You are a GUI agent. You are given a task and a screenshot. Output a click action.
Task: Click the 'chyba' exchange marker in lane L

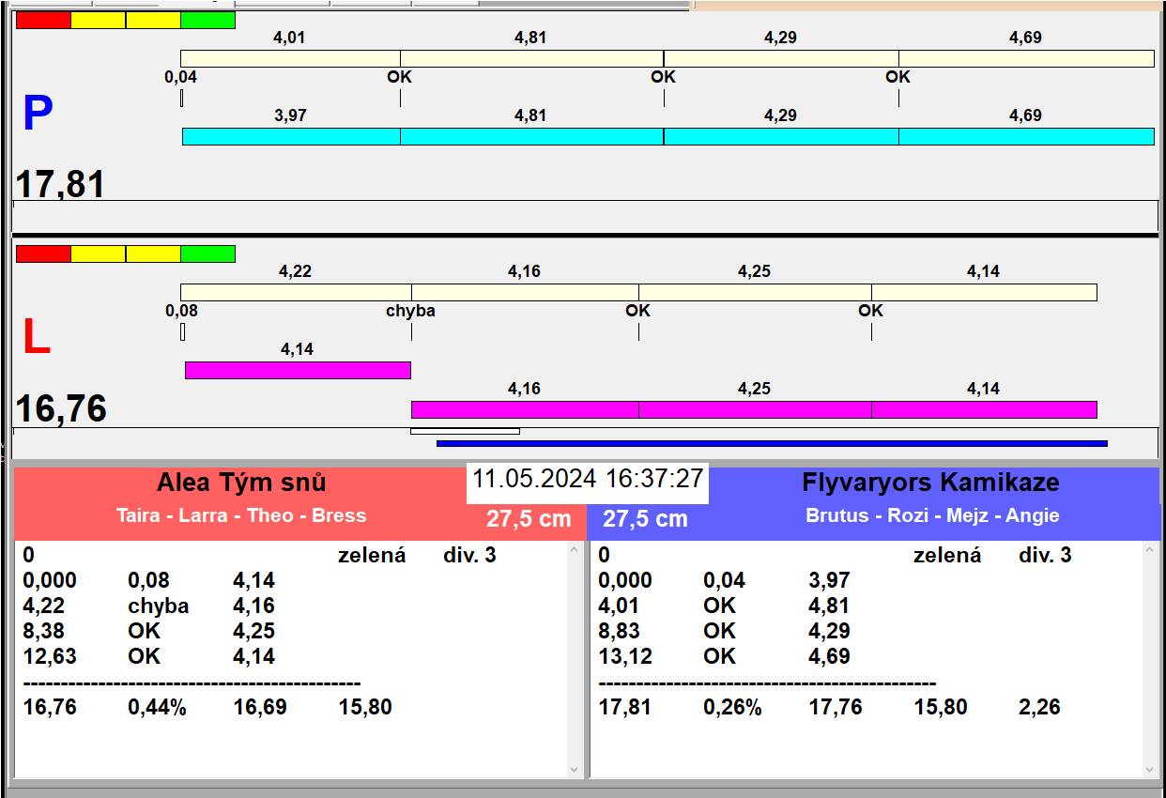tap(410, 311)
